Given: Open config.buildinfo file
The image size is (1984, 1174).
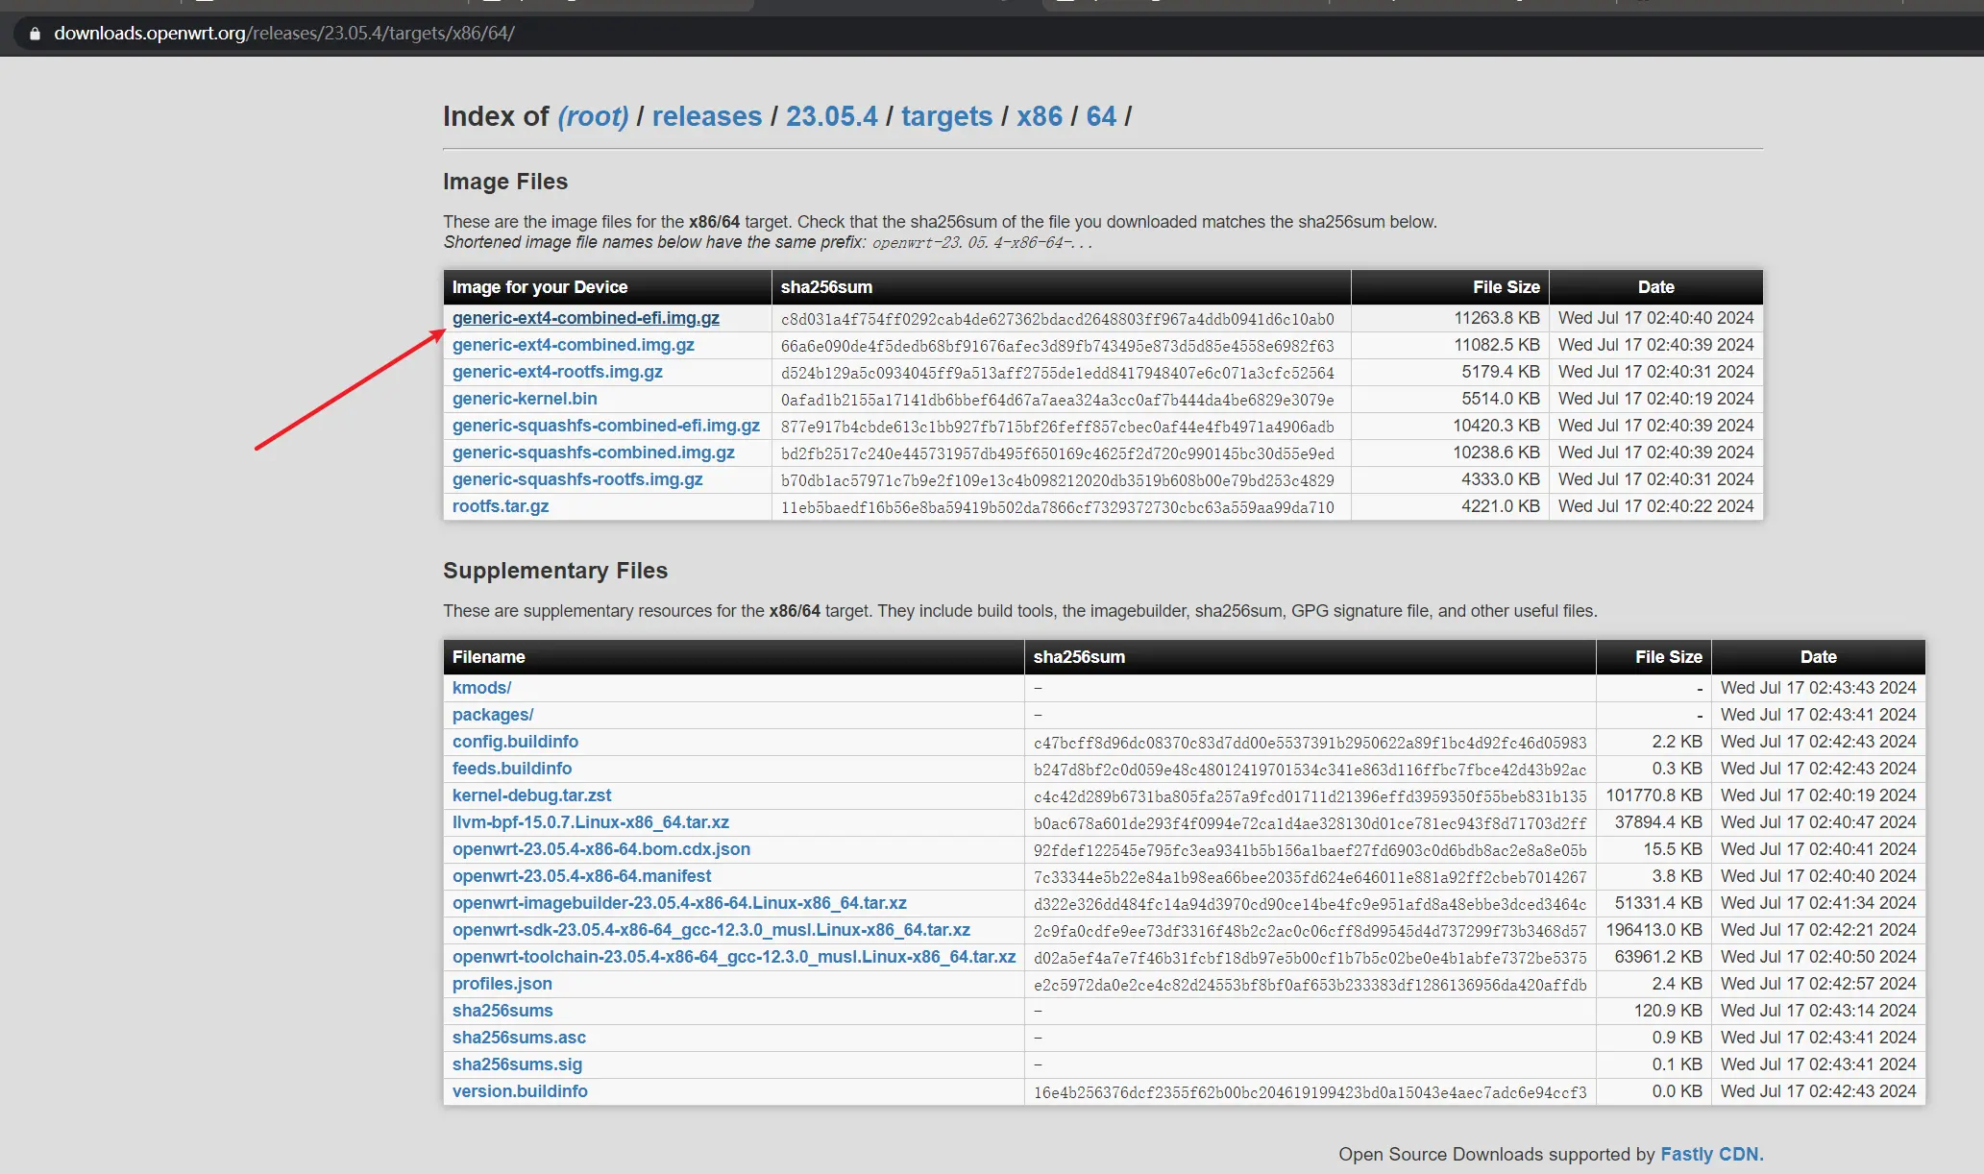Looking at the screenshot, I should (x=515, y=742).
